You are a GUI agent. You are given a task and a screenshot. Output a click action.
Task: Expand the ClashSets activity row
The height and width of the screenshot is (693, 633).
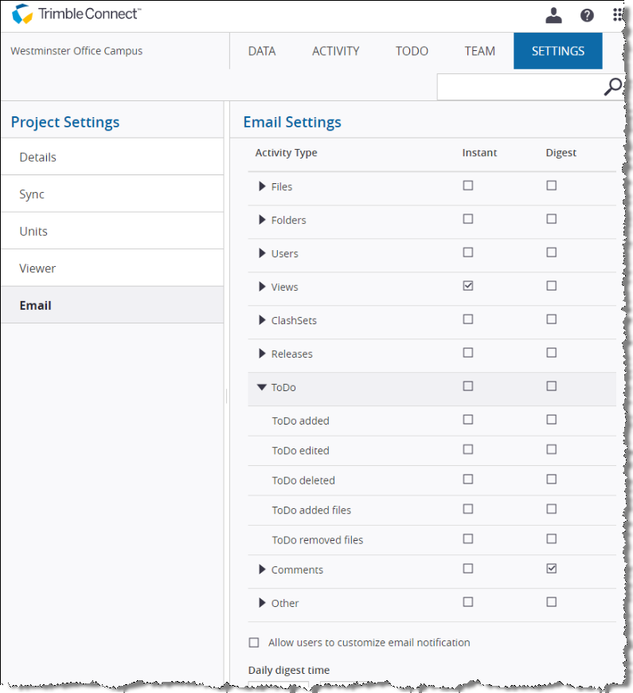pyautogui.click(x=262, y=320)
